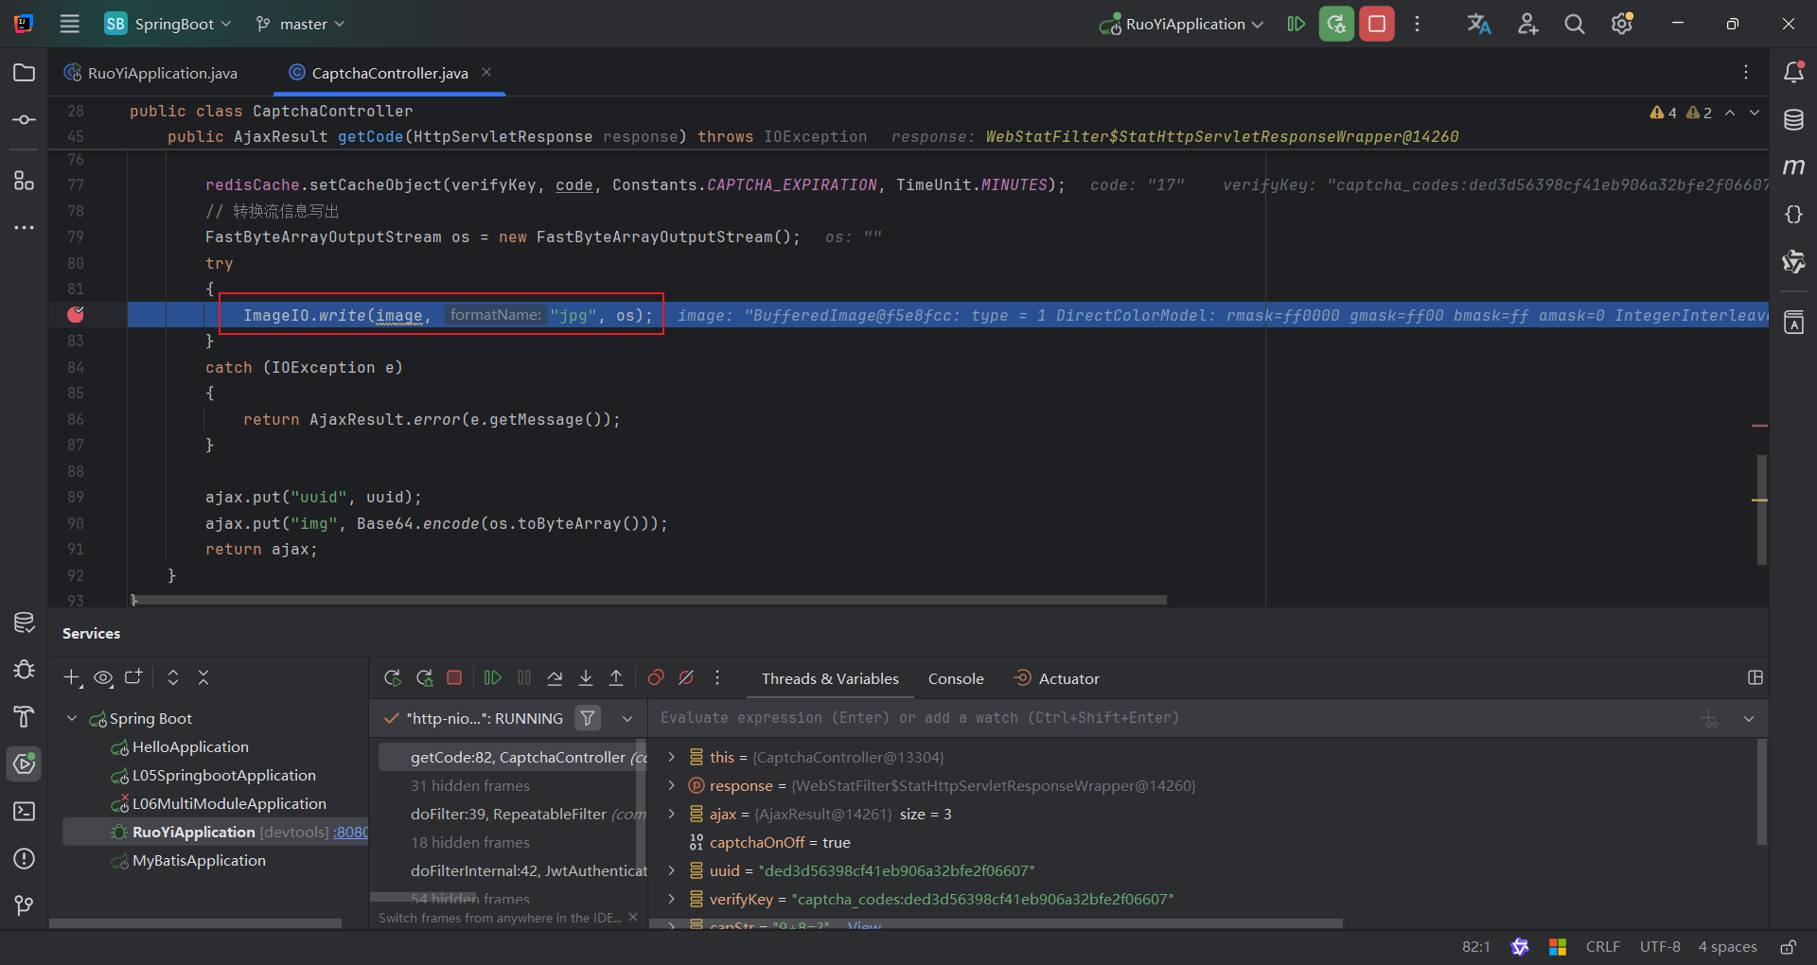The image size is (1817, 965).
Task: Stop the RuoYiApplication from top toolbar
Action: coord(1377,24)
